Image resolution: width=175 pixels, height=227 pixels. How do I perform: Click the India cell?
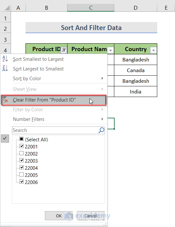pos(136,92)
